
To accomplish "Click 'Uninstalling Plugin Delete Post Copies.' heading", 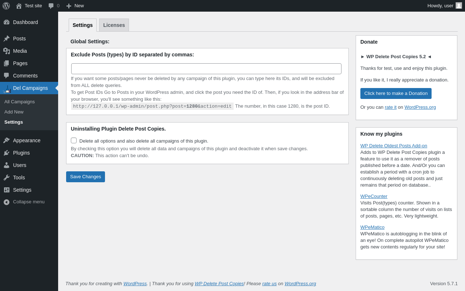I will tap(118, 129).
